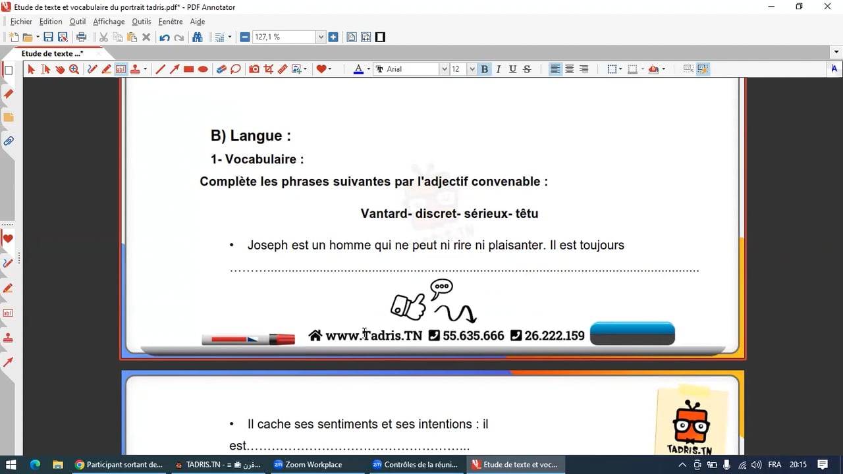Toggle Bold formatting
Screen dimensions: 843x474
pos(485,69)
